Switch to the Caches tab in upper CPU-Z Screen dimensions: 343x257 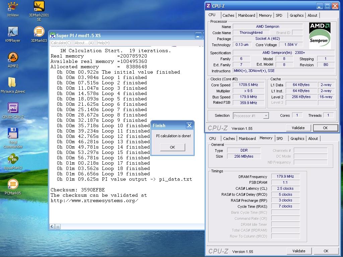point(228,15)
